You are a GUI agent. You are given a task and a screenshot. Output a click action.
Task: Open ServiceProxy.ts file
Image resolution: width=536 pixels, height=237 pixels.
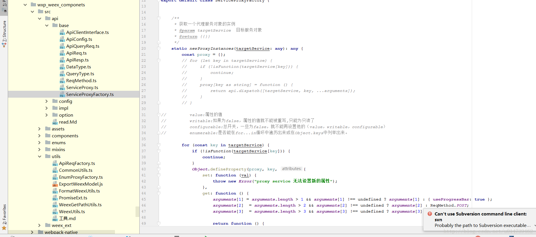coord(82,88)
